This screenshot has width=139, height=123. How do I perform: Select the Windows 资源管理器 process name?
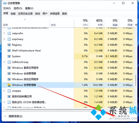[x=24, y=85]
